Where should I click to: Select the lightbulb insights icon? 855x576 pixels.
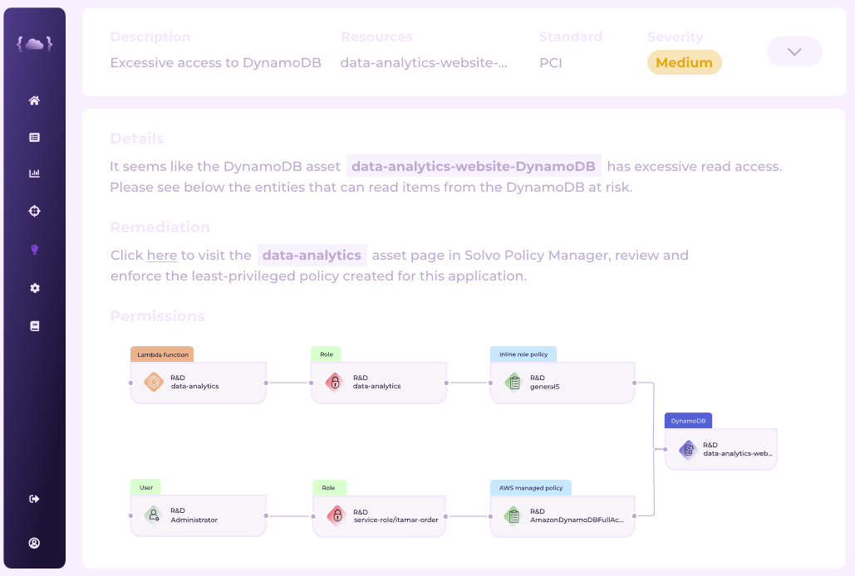(34, 249)
